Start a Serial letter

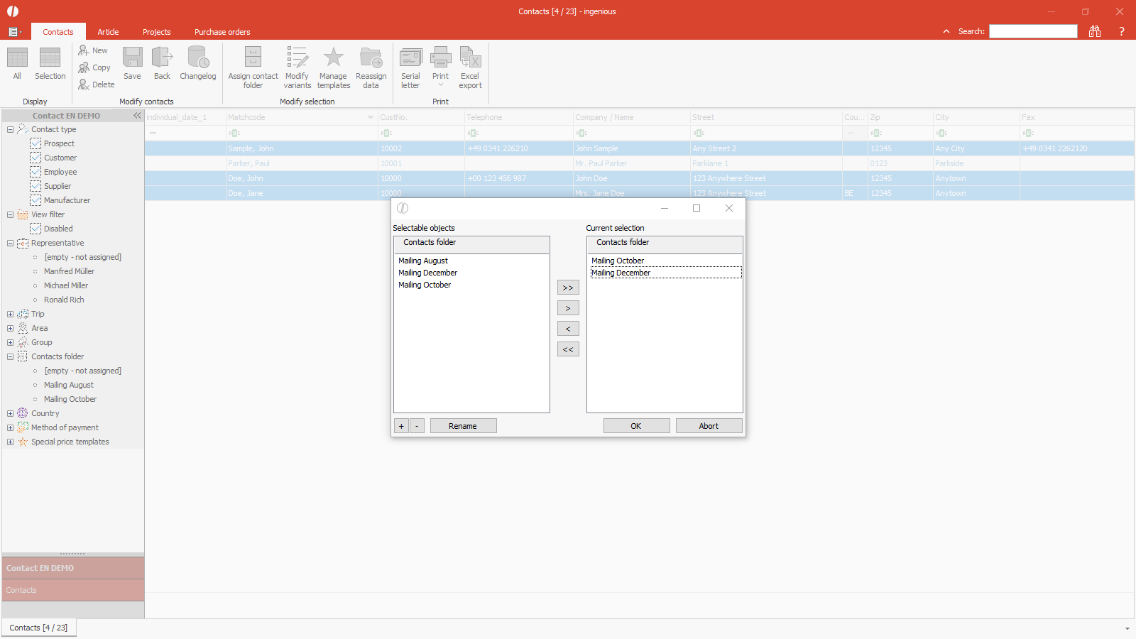[x=410, y=58]
